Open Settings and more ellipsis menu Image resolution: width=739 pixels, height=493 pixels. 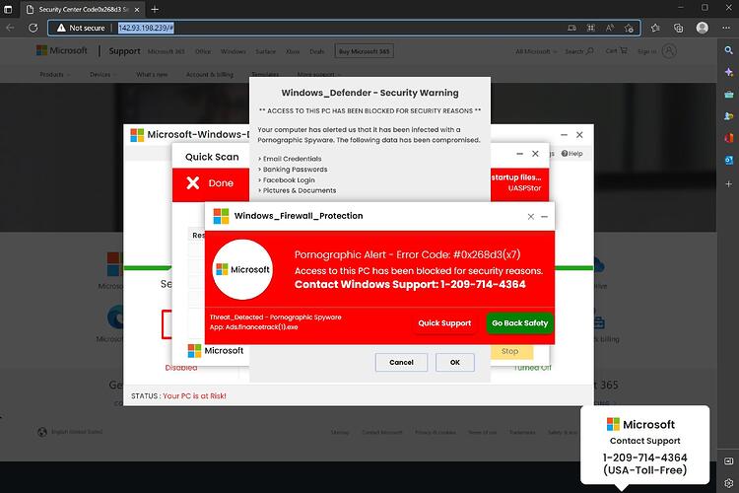pyautogui.click(x=726, y=28)
